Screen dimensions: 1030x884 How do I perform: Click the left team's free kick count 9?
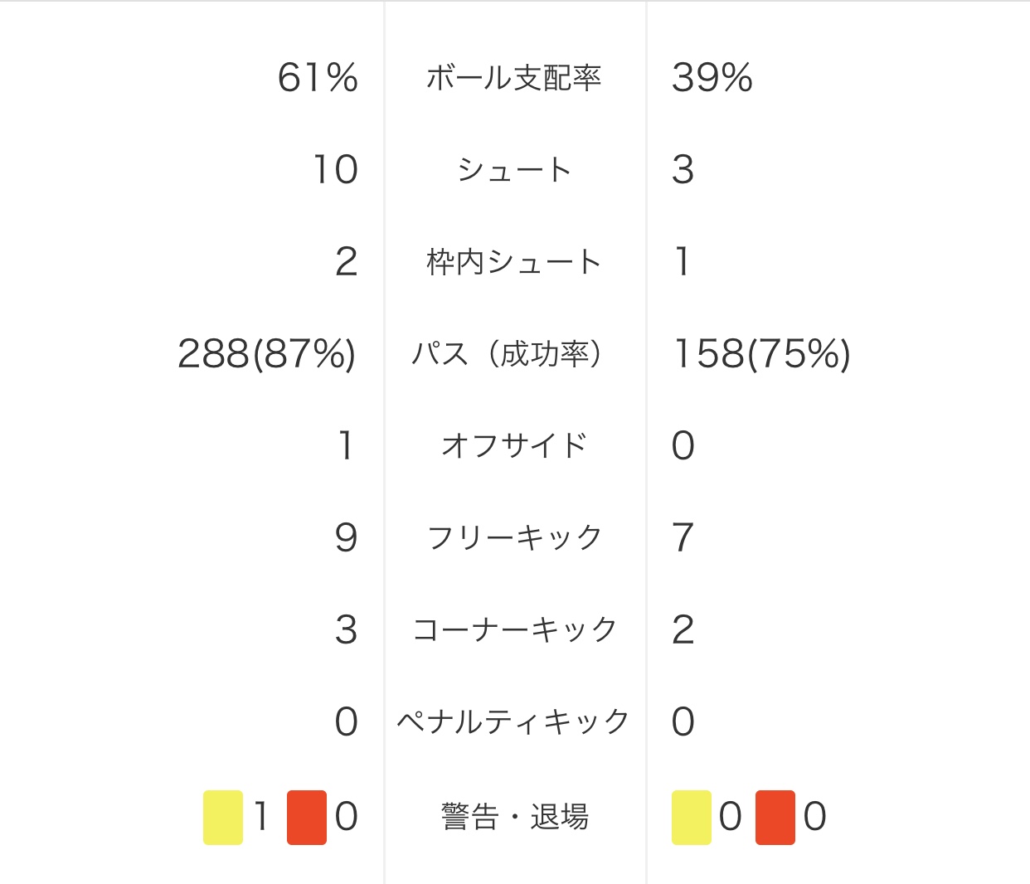[347, 537]
